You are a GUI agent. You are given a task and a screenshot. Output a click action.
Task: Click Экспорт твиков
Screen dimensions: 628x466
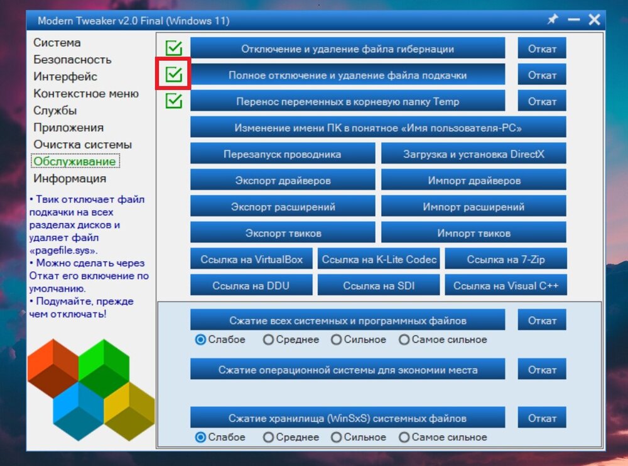283,232
